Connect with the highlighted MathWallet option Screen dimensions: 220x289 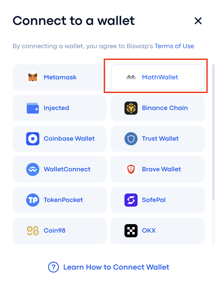coord(158,77)
